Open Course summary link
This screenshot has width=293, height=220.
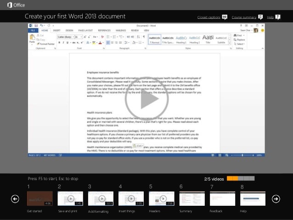pos(244,17)
